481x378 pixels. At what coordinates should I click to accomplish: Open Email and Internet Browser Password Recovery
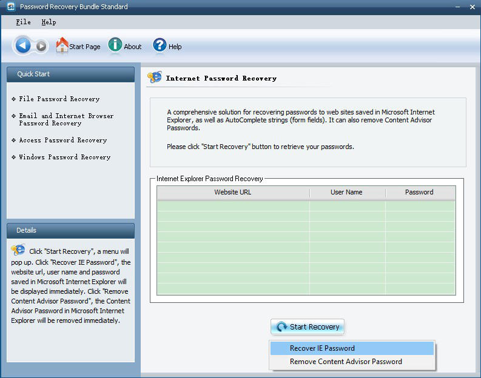66,119
